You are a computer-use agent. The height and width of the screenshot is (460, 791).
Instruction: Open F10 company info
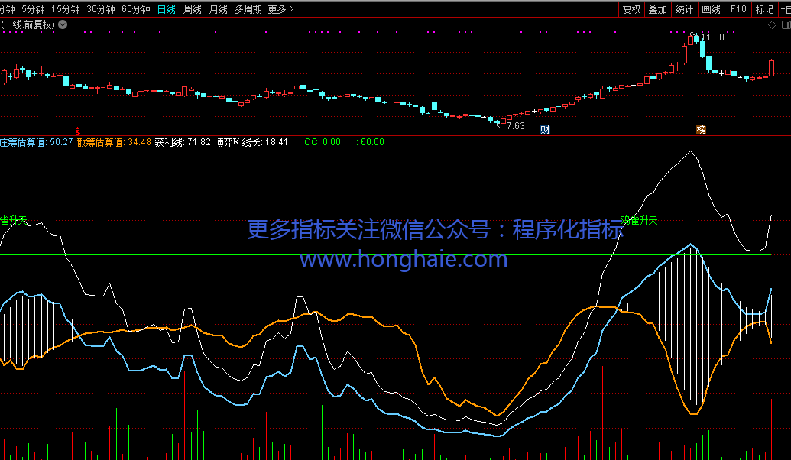(738, 9)
